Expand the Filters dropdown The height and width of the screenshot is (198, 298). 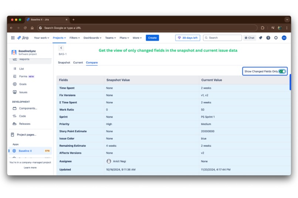(x=75, y=38)
